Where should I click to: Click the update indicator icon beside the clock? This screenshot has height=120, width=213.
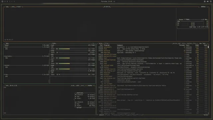coord(114,1)
